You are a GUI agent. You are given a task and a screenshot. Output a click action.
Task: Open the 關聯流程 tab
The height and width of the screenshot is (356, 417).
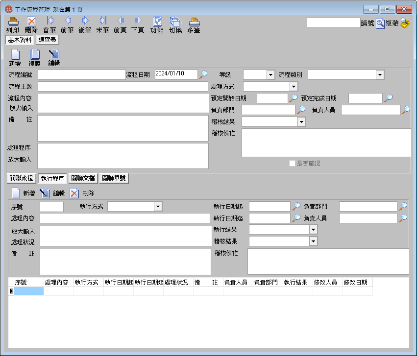(x=21, y=178)
